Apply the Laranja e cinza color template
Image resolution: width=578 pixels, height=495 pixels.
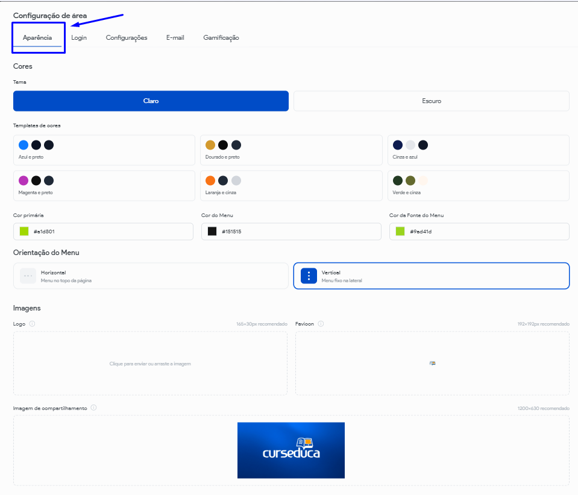(291, 186)
